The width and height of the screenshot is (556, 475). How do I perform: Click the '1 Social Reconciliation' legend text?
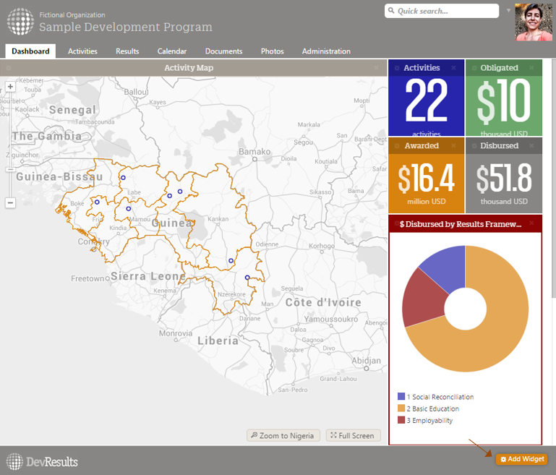tap(440, 397)
